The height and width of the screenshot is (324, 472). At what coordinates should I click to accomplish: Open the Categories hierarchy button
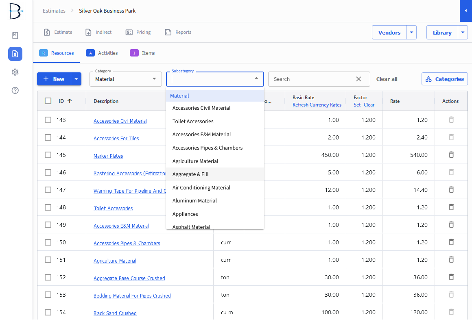pos(444,79)
